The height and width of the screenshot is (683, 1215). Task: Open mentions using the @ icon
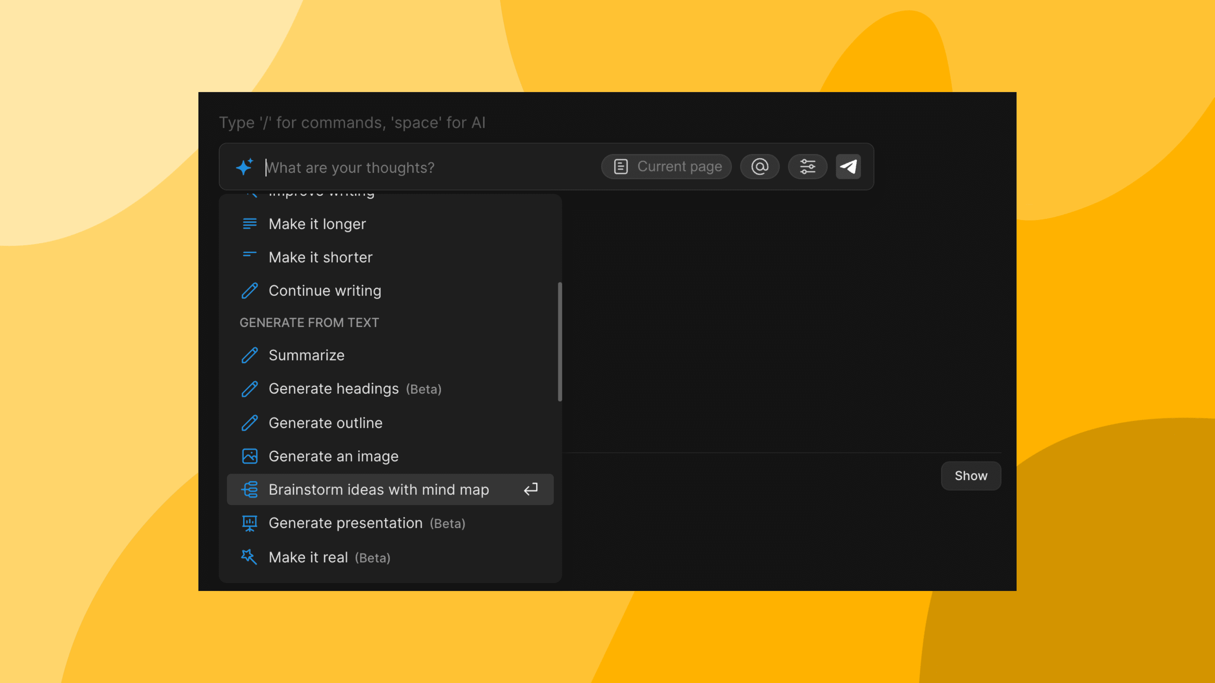pos(759,166)
